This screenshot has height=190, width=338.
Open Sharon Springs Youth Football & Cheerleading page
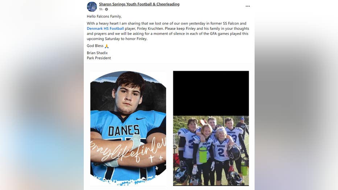[139, 4]
